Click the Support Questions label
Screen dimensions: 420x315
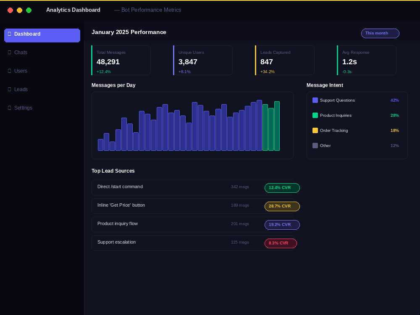pos(337,100)
